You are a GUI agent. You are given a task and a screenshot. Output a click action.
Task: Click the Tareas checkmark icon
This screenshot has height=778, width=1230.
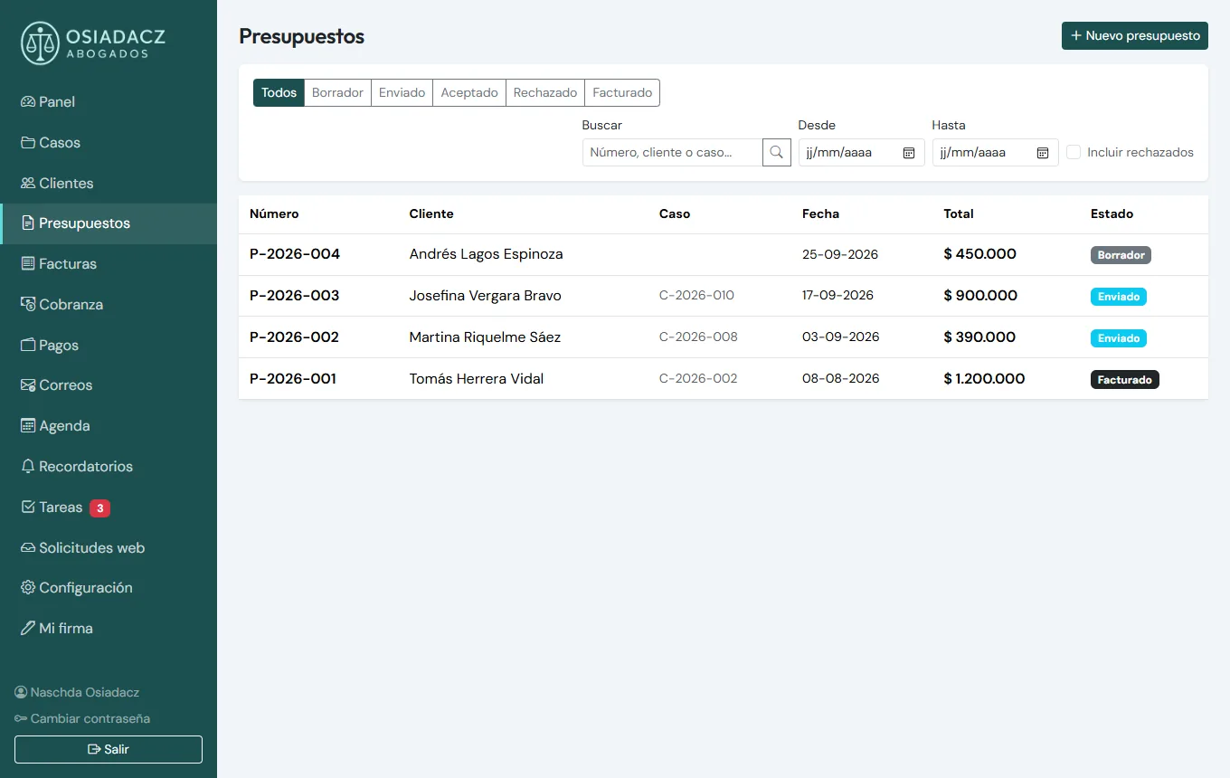[28, 508]
